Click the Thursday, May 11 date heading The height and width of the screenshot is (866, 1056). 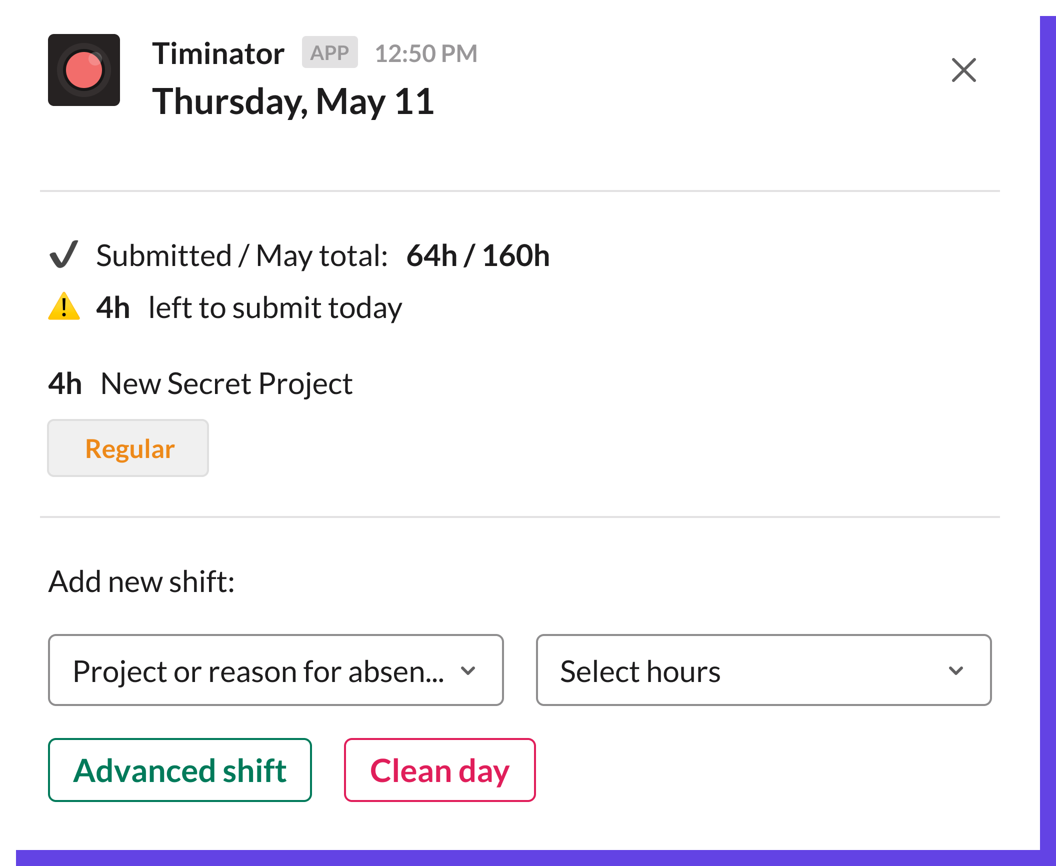[293, 101]
